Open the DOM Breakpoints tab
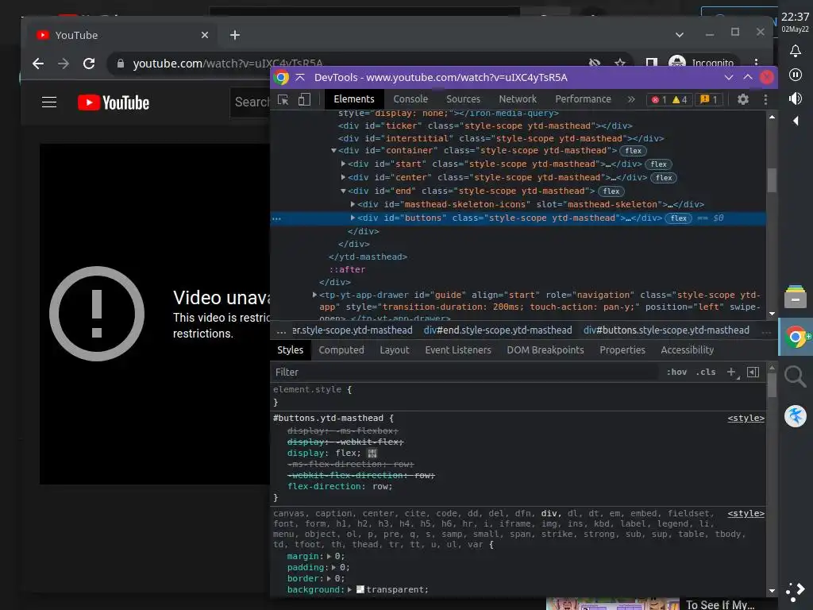Screen dimensions: 813x610 coord(545,350)
